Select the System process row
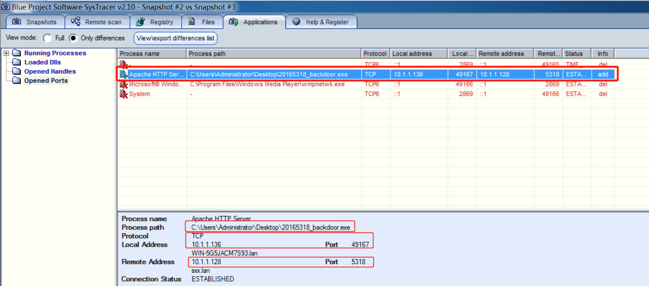Viewport: 649px width, 286px height. coord(366,94)
